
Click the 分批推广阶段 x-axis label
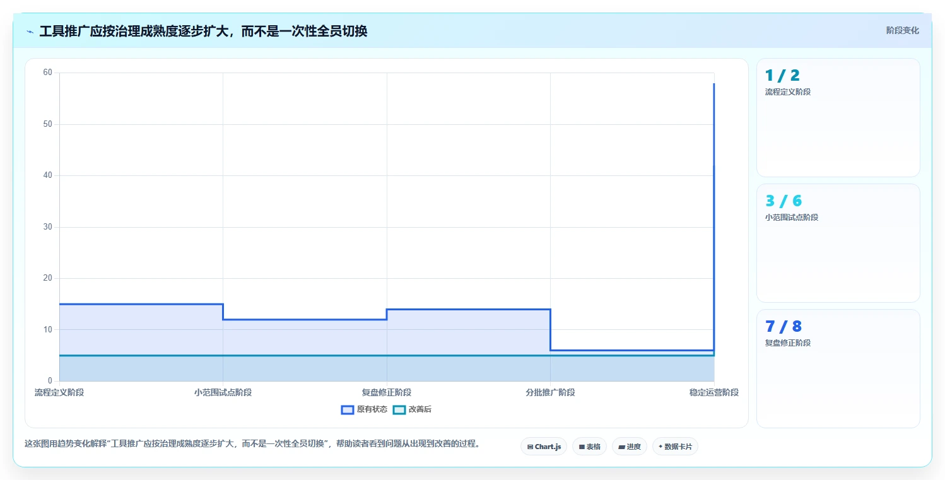pyautogui.click(x=550, y=392)
